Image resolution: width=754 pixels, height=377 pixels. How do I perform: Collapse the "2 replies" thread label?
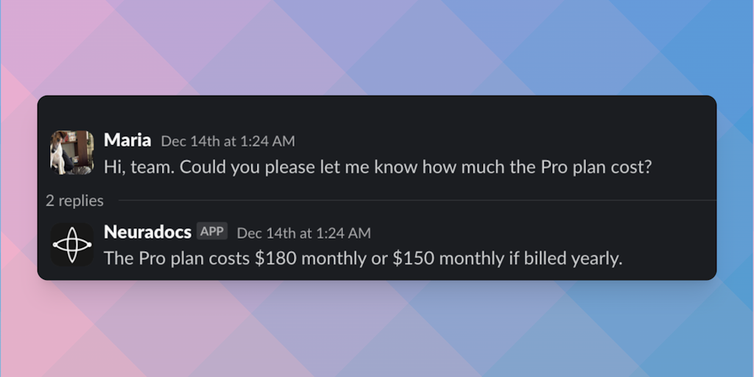tap(74, 200)
